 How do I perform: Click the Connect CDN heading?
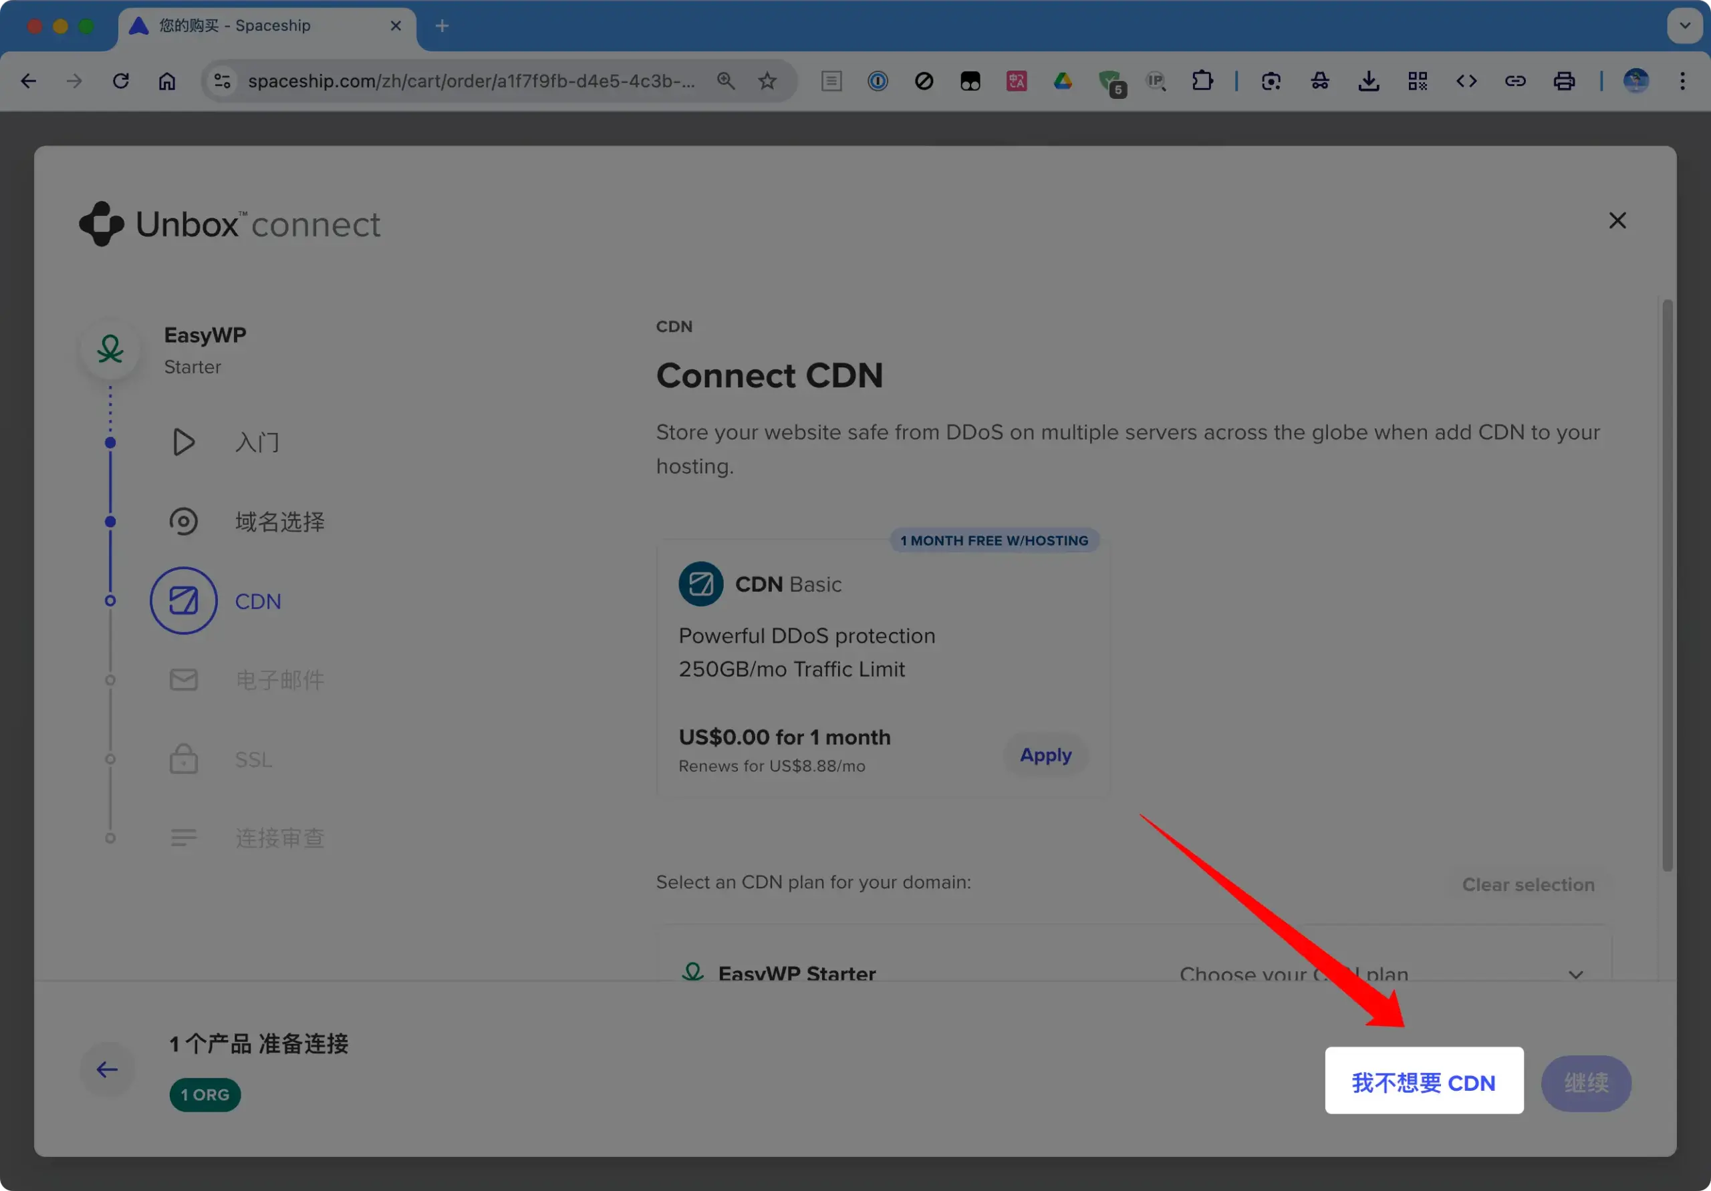(770, 375)
